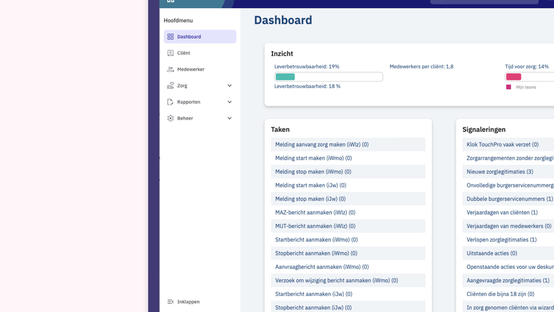Click the Beheer gear icon
This screenshot has height=312, width=554.
[170, 118]
